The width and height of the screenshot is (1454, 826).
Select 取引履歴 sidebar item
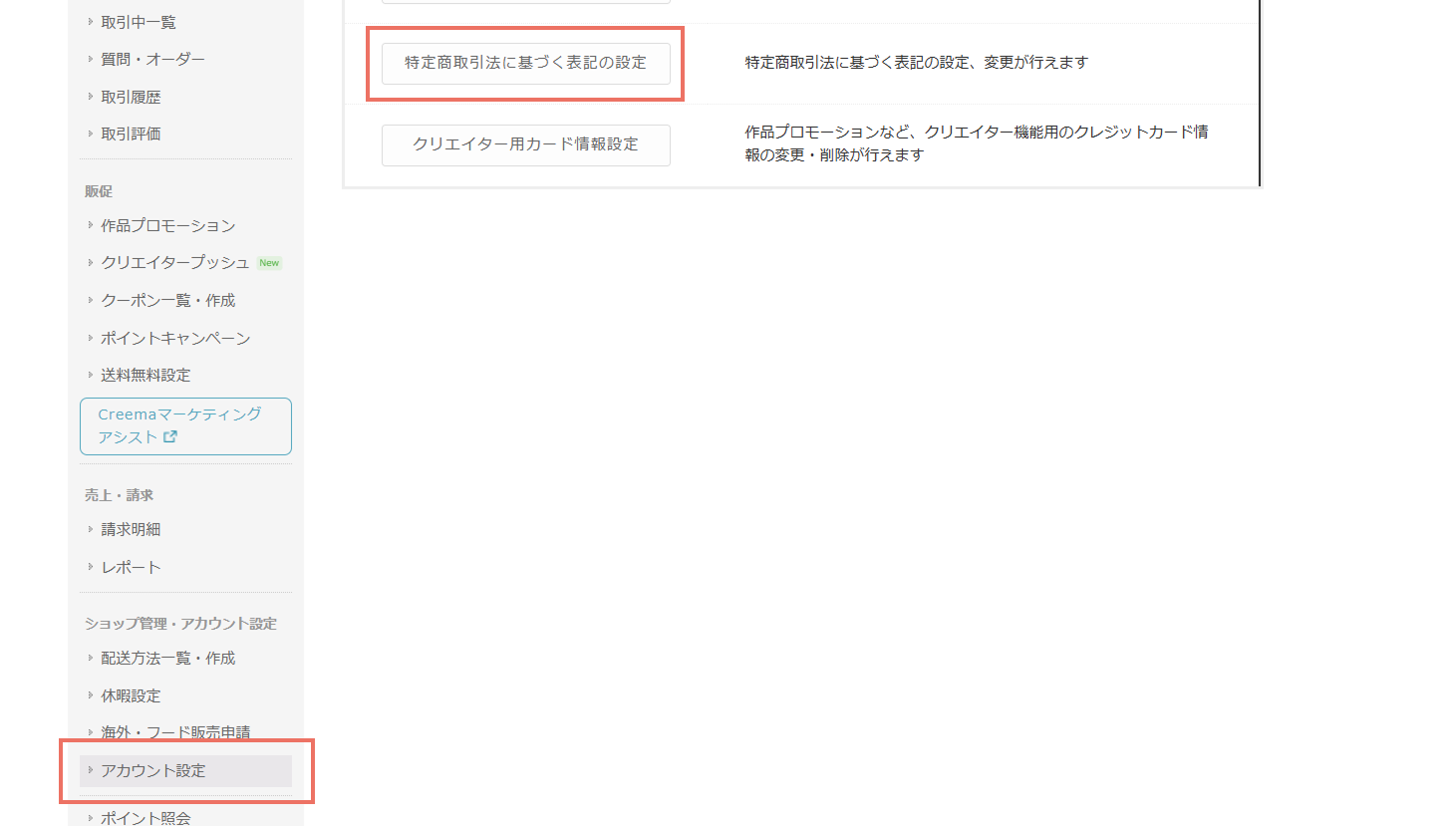click(131, 97)
